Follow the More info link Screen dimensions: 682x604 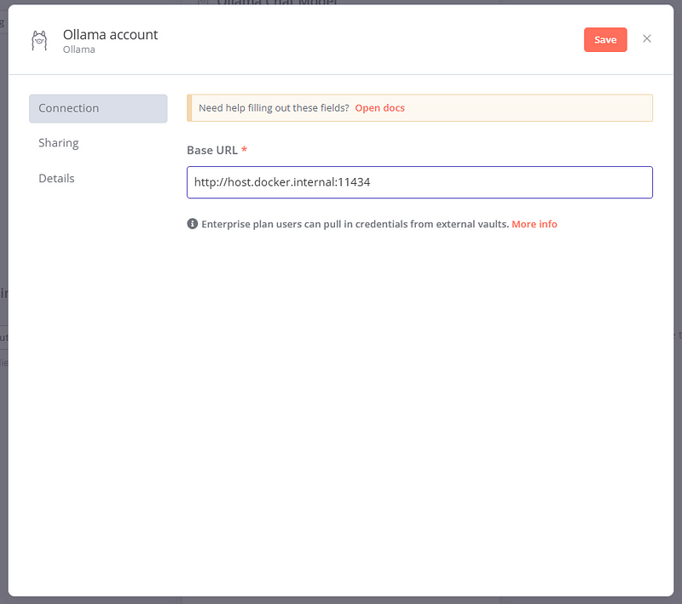tap(535, 224)
